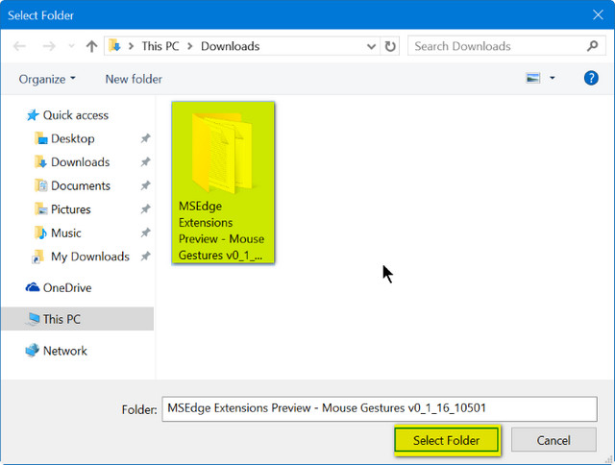This screenshot has height=465, width=615.
Task: Go forward using the forward arrow
Action: 49,46
